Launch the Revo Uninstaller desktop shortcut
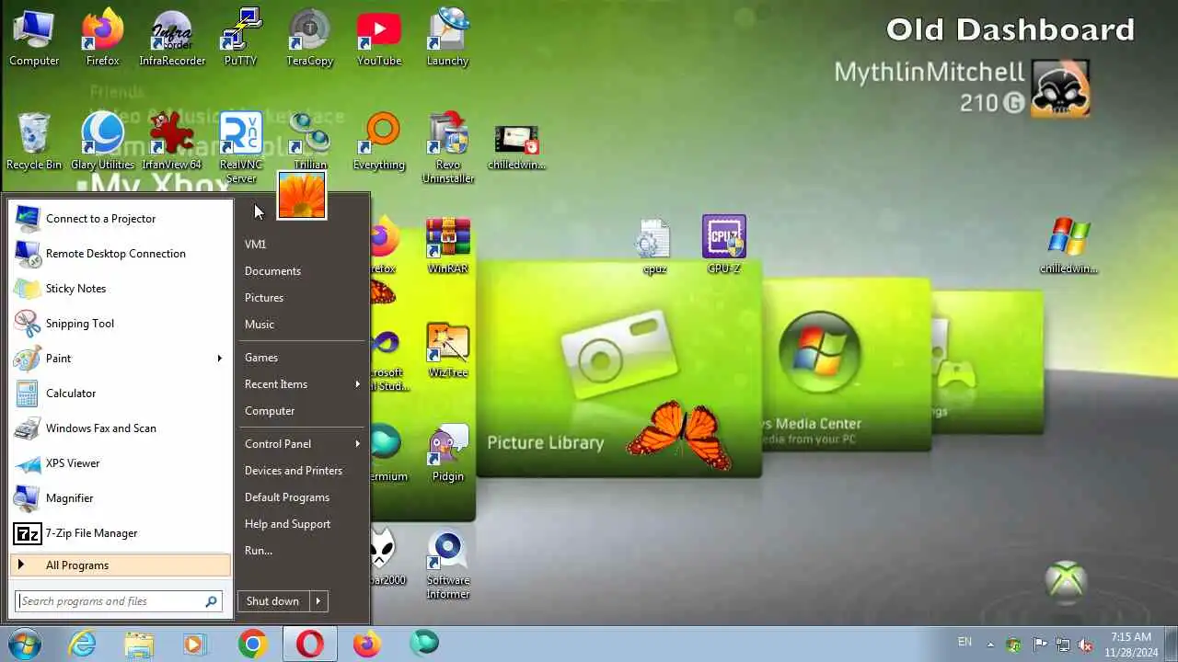1178x662 pixels. 448,149
